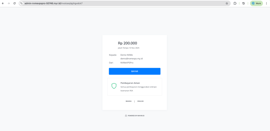Switch language to ENGLISH
The image size is (270, 131).
[x=140, y=101]
